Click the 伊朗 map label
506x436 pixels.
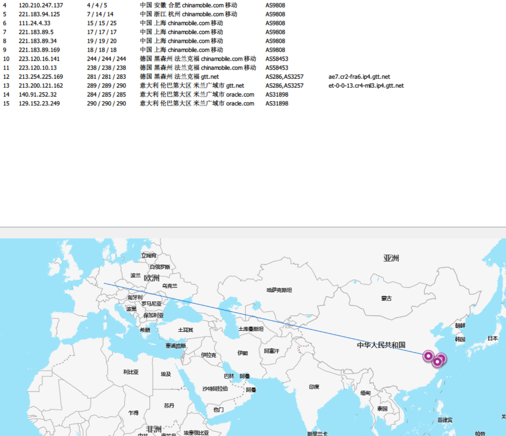coord(243,353)
